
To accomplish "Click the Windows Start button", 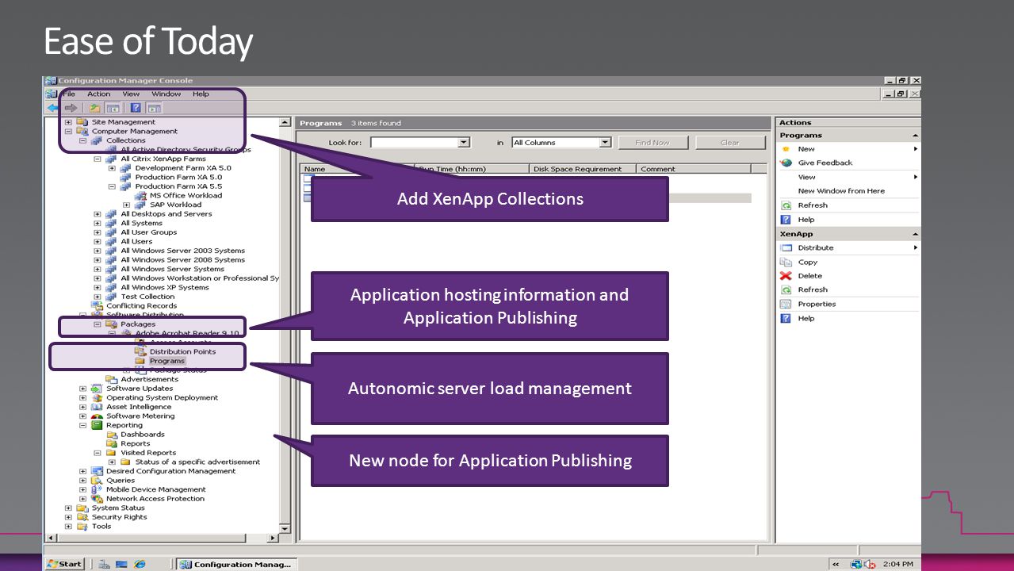I will [x=64, y=564].
